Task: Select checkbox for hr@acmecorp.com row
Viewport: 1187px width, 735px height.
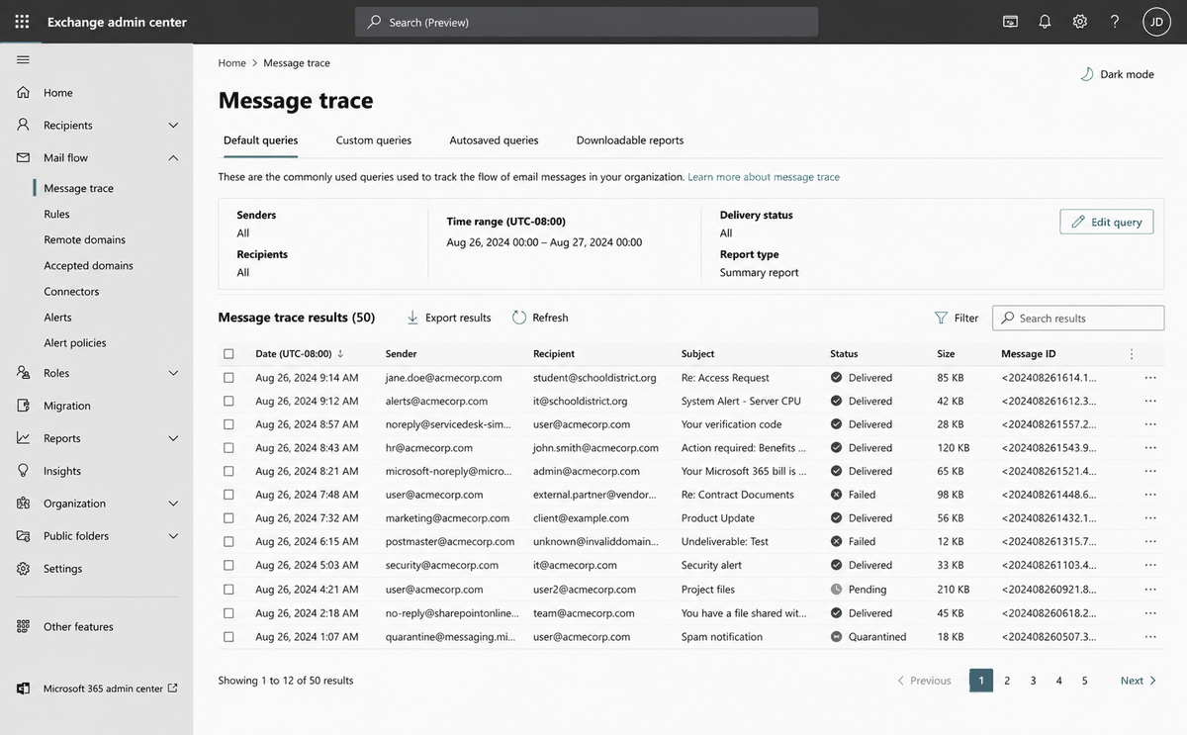Action: click(229, 448)
